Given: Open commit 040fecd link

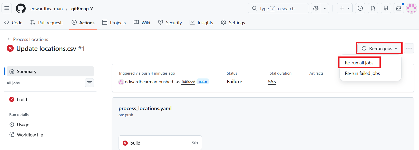Looking at the screenshot, I should click(x=188, y=82).
